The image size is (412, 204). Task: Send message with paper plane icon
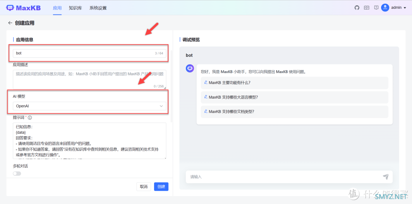(x=385, y=177)
